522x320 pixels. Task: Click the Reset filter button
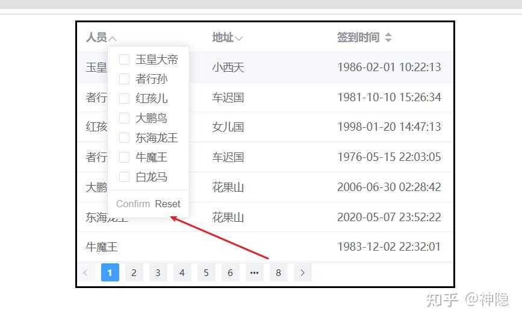click(167, 204)
